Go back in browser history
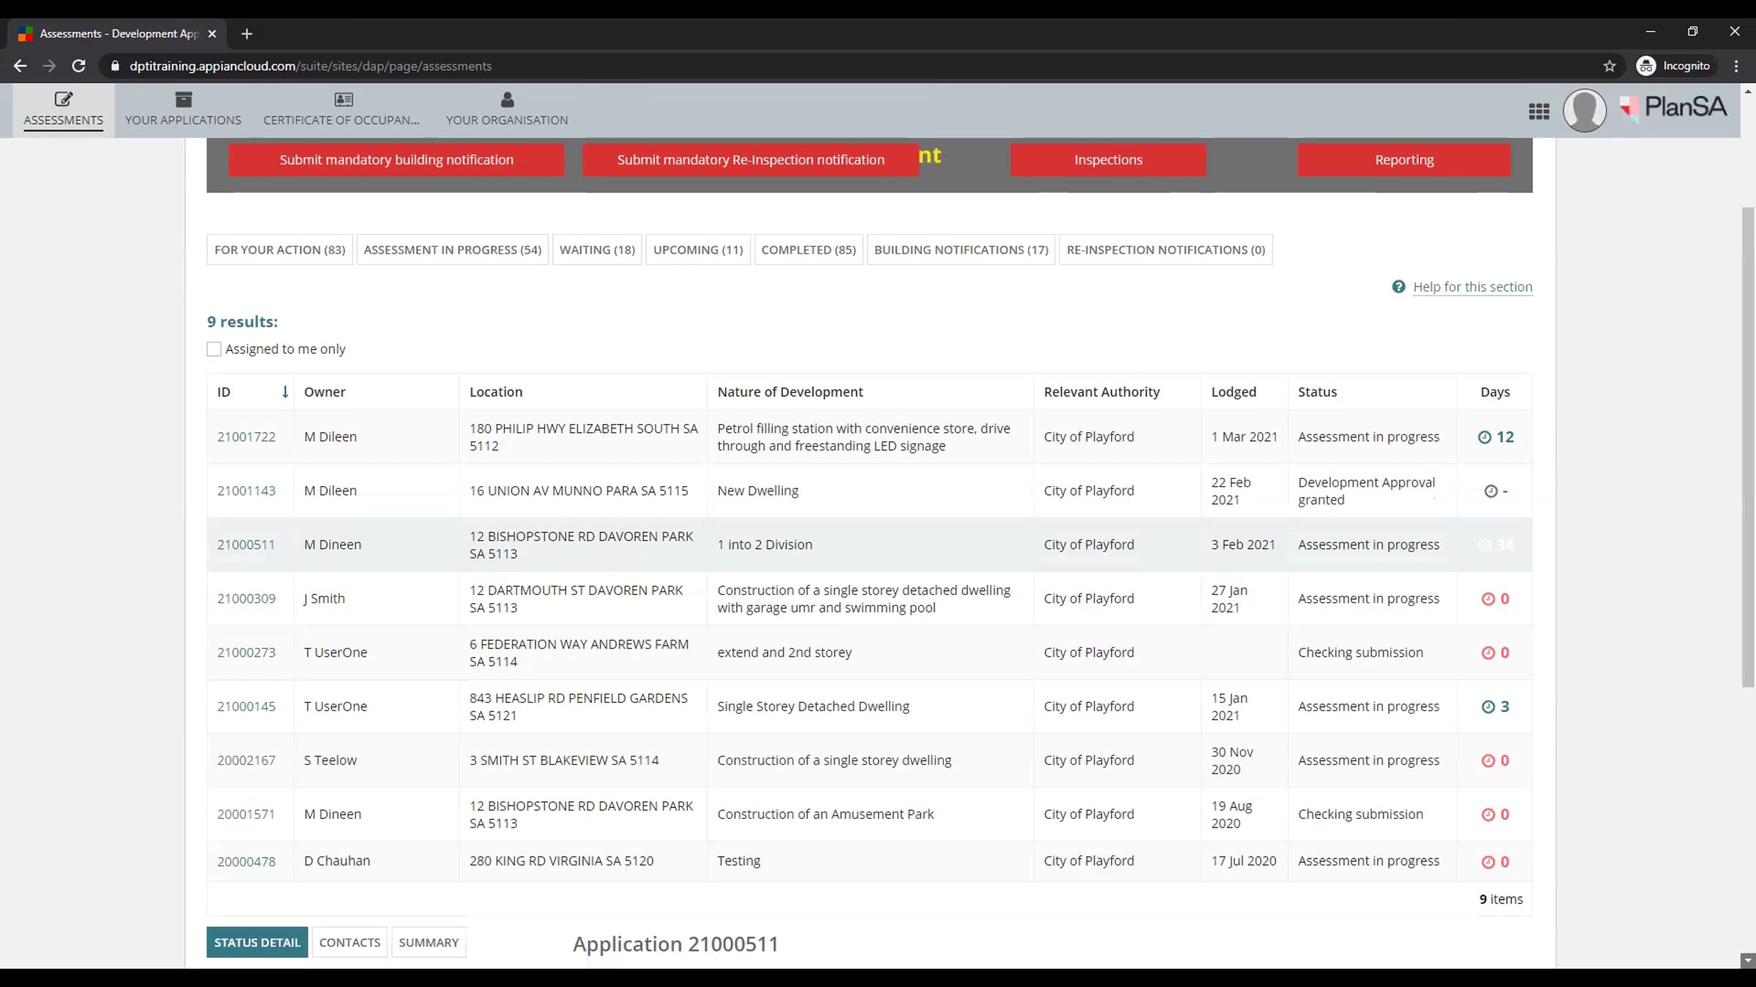Viewport: 1756px width, 987px height. pyautogui.click(x=20, y=66)
